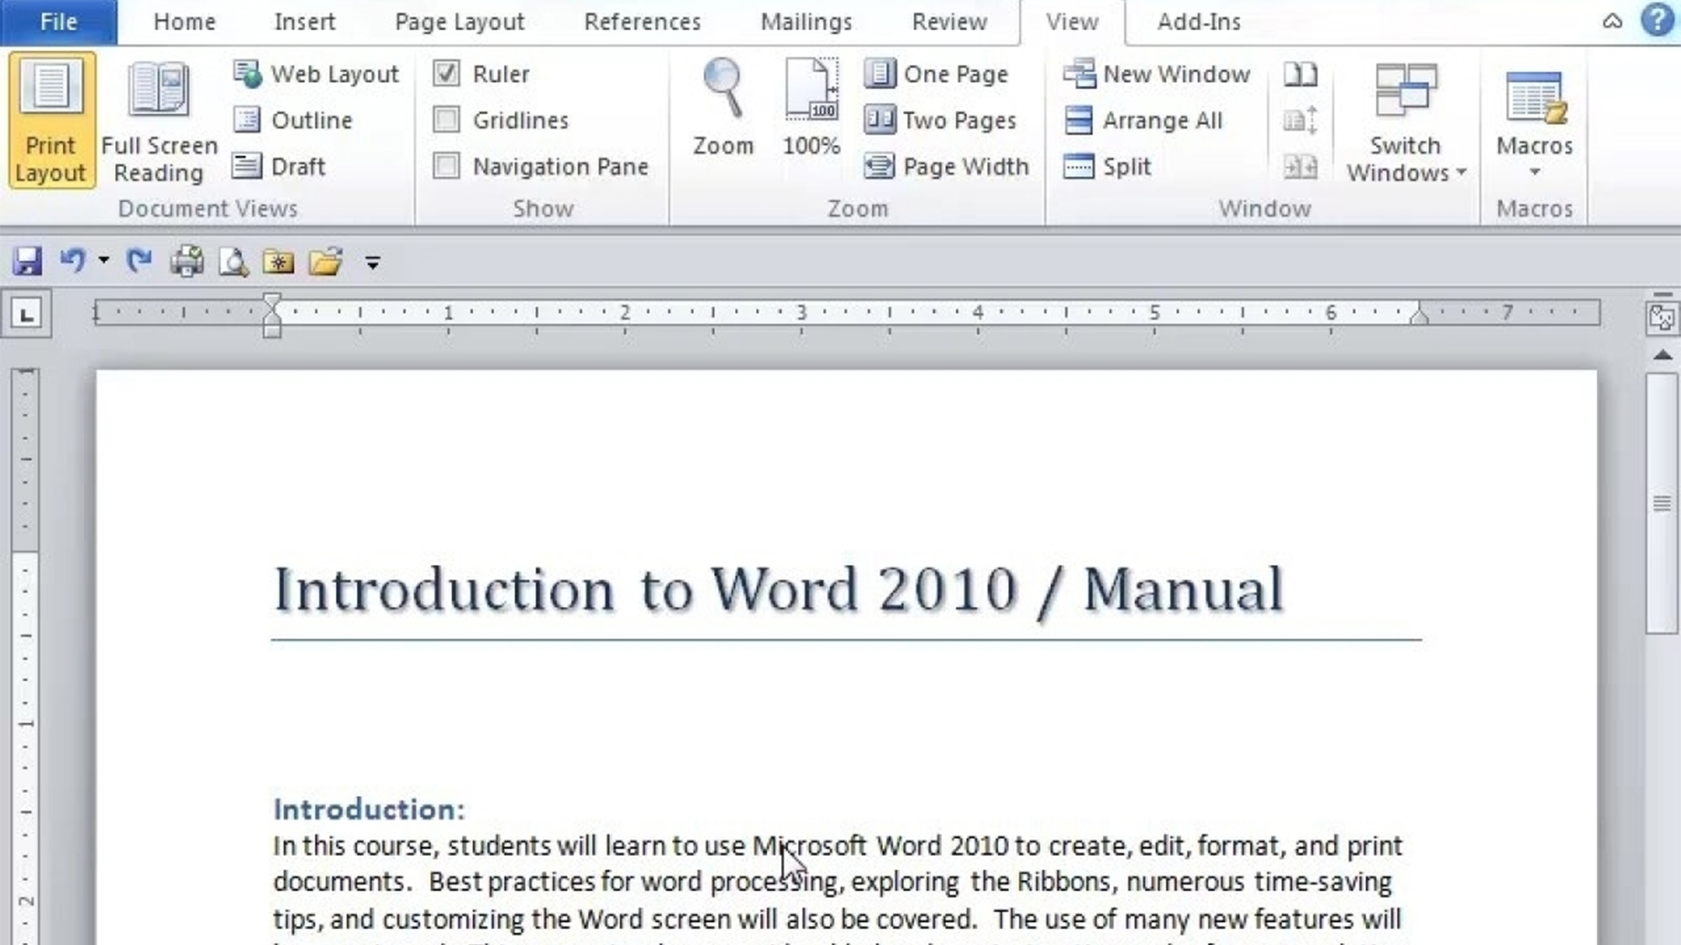
Task: Switch to Draft view
Action: [x=298, y=166]
